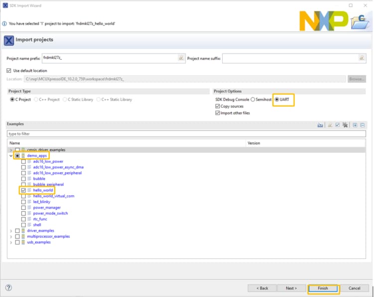Uncheck the hello_world example checkbox
The height and width of the screenshot is (297, 374).
[x=23, y=190]
